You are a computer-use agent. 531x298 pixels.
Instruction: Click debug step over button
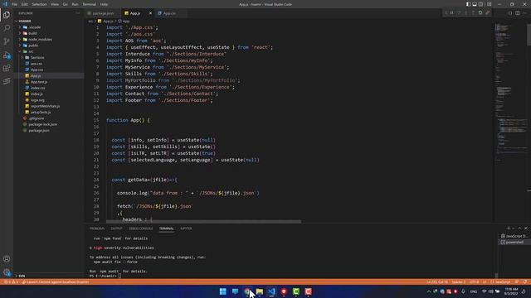point(459,13)
